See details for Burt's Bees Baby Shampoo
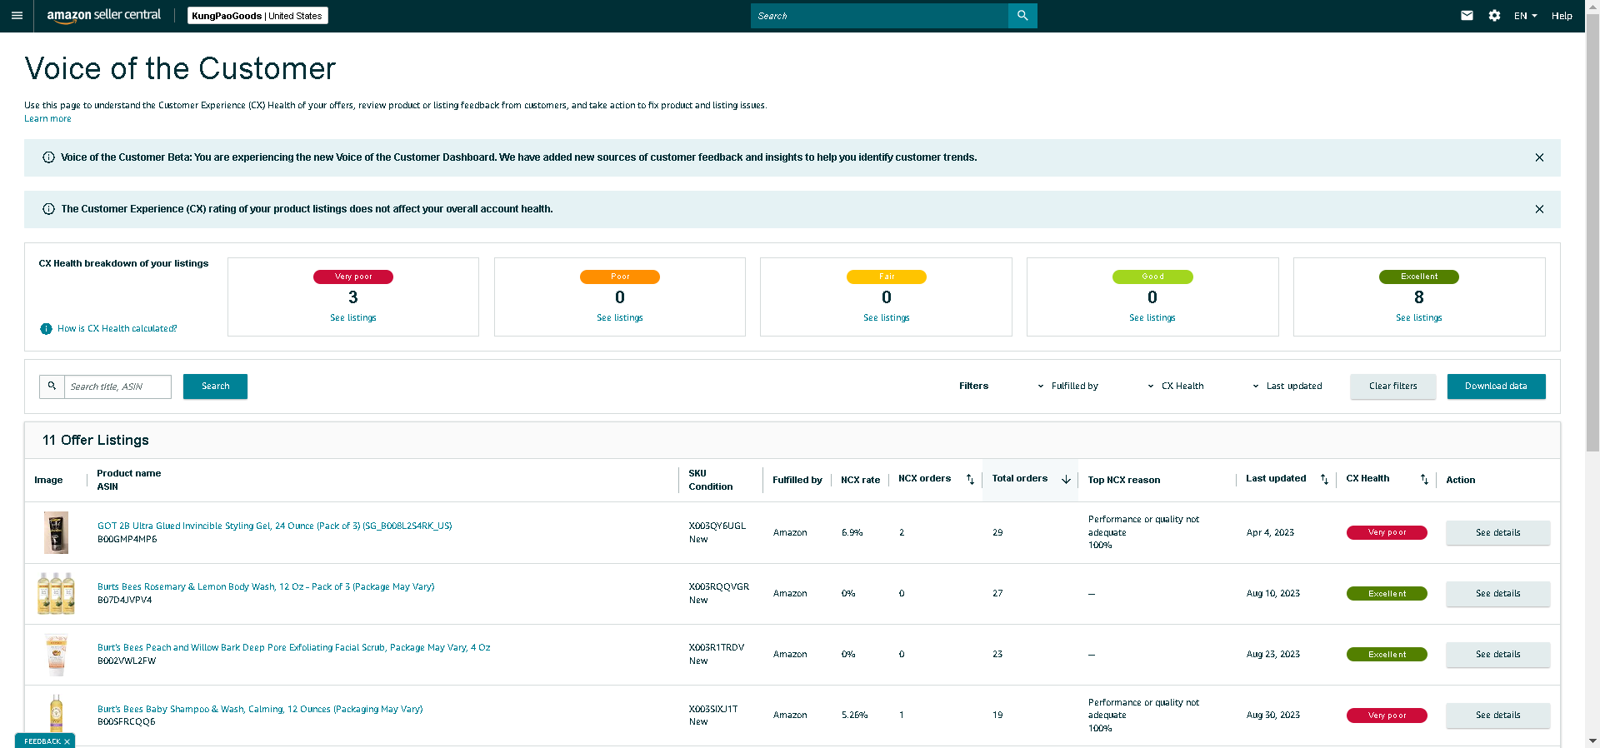 (x=1498, y=716)
